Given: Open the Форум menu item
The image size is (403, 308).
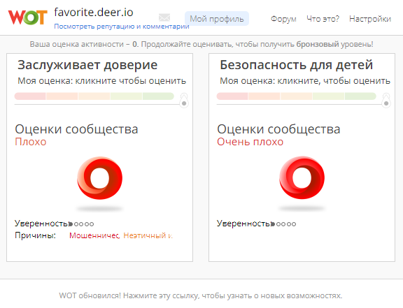Looking at the screenshot, I should tap(283, 19).
